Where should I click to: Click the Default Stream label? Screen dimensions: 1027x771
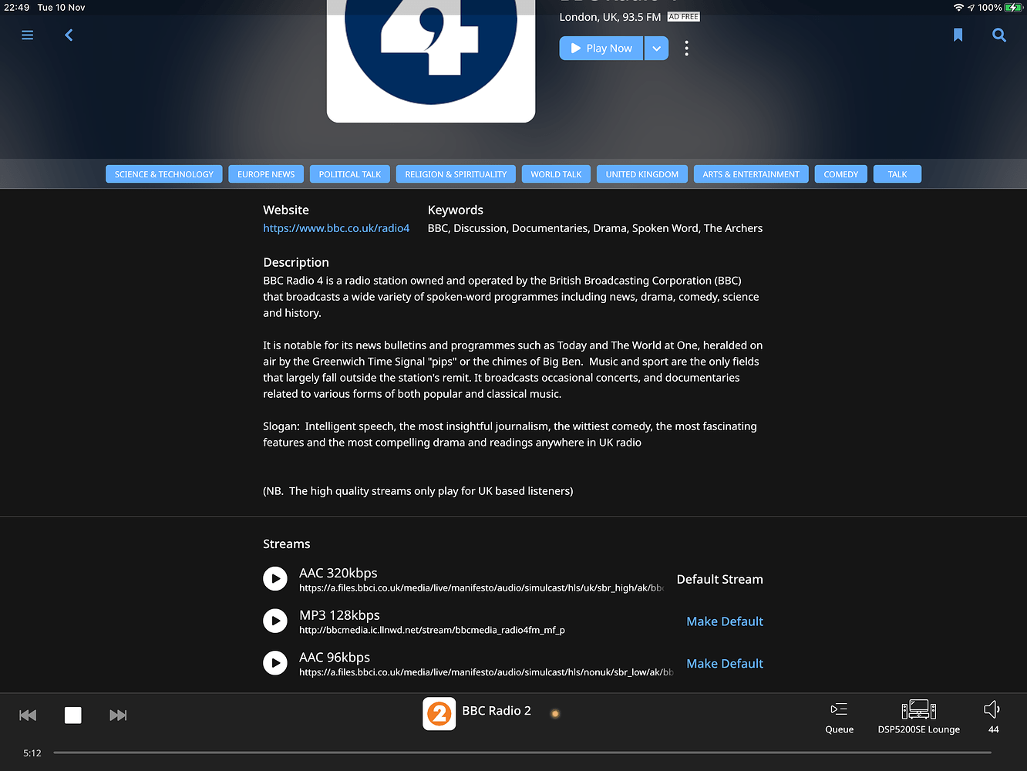coord(720,580)
